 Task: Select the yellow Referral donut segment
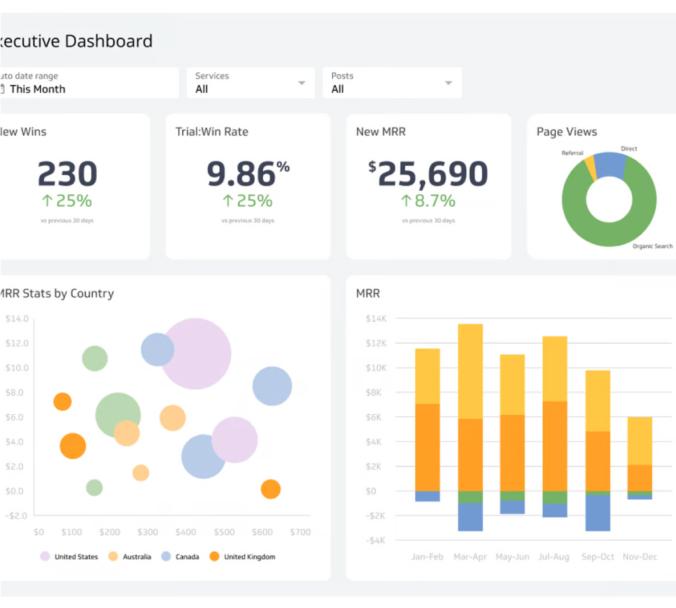590,167
